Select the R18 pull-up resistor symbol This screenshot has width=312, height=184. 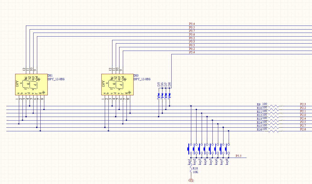[x=191, y=167]
